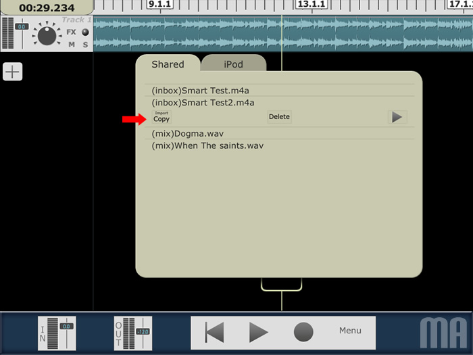
Task: Switch to the iPod tab
Action: (x=234, y=64)
